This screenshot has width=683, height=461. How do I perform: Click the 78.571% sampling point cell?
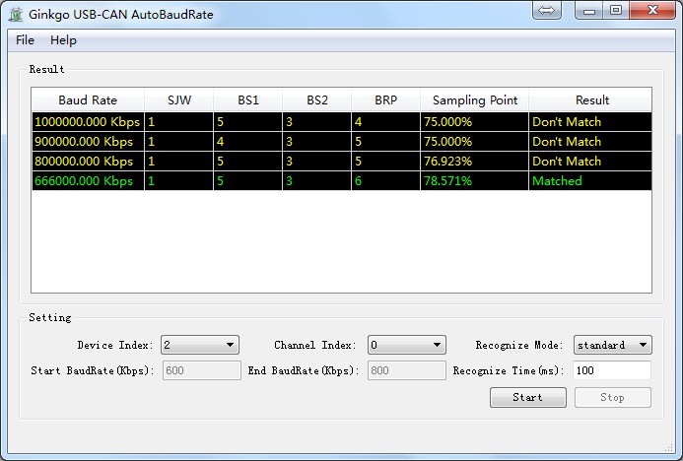tap(474, 180)
